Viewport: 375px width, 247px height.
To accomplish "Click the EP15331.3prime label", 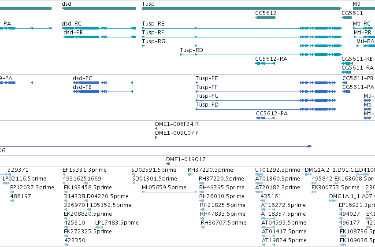I will coord(85,170).
